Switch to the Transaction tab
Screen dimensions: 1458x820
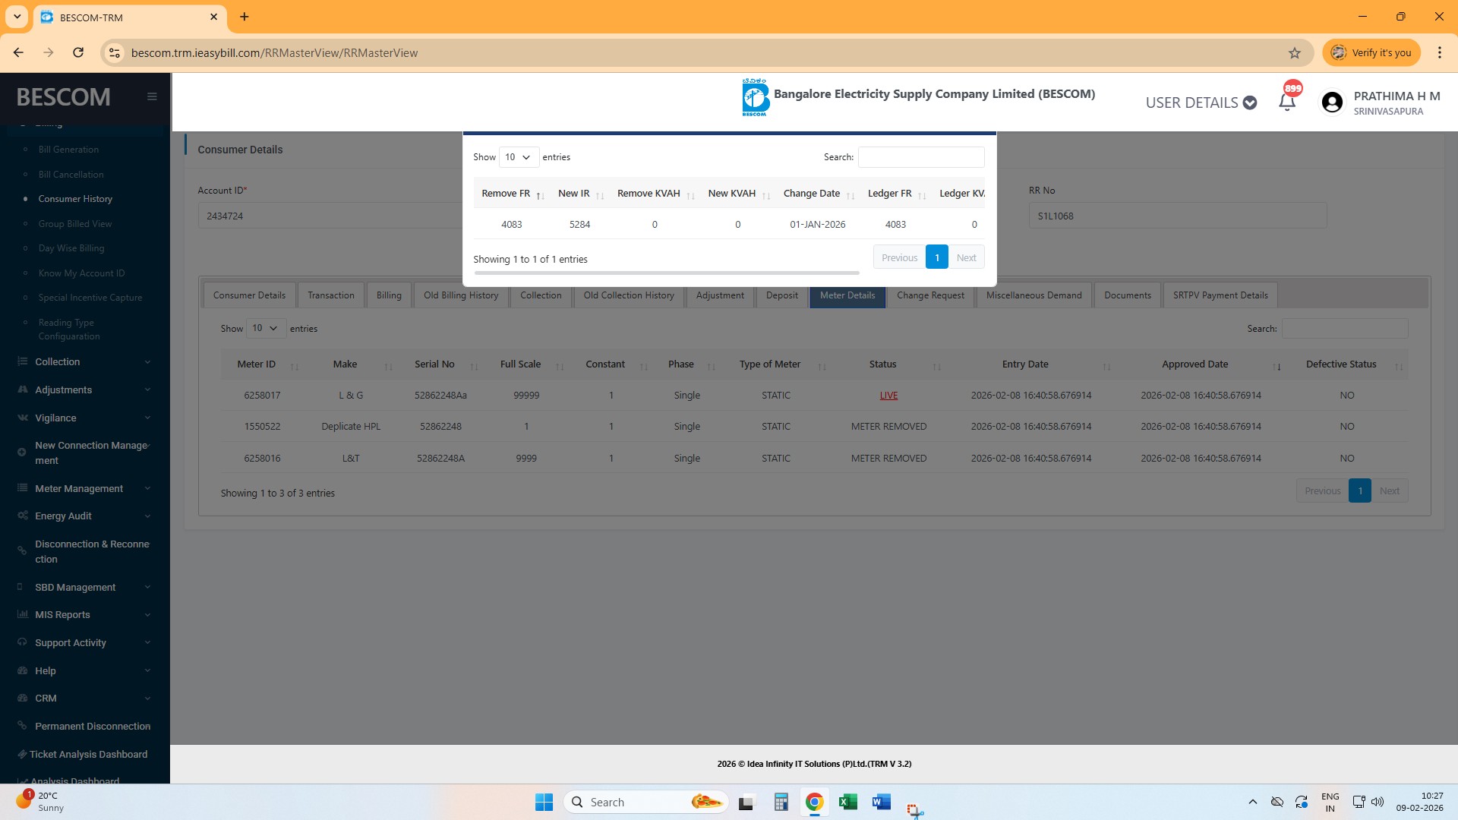click(331, 295)
